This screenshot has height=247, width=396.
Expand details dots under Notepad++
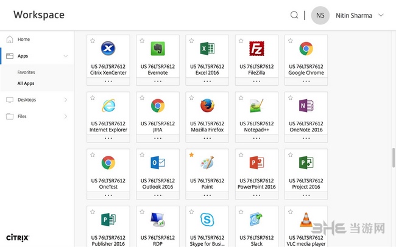(256, 138)
